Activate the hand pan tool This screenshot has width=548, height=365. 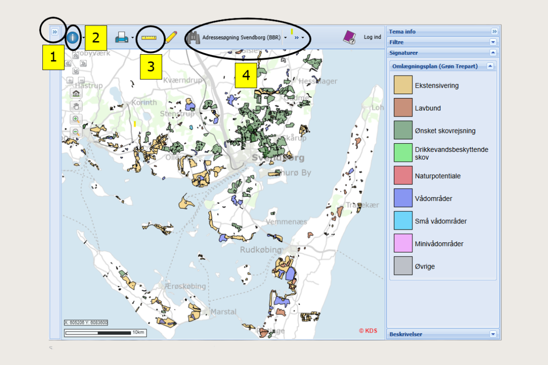click(76, 106)
